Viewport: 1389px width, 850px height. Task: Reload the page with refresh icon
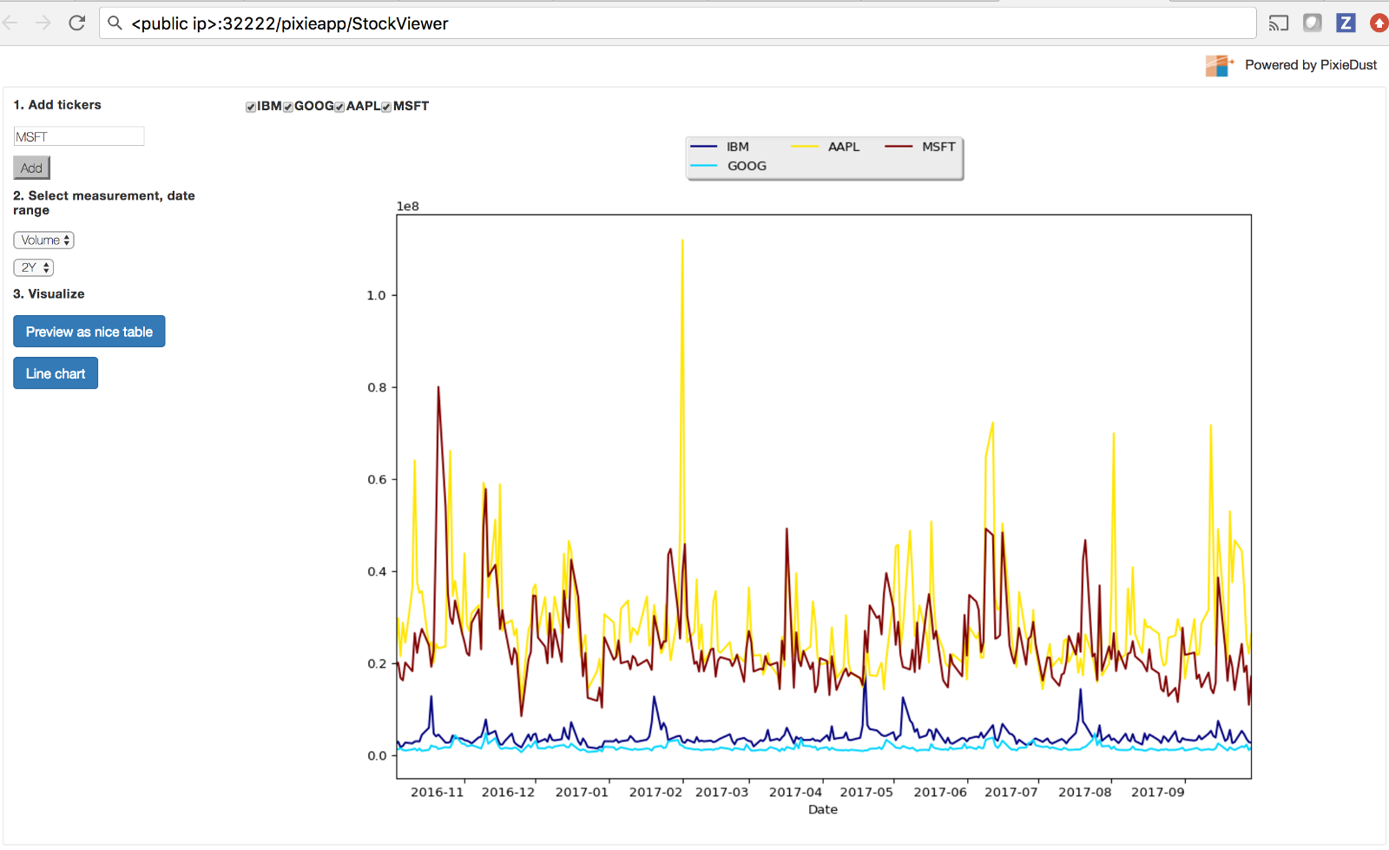[77, 23]
